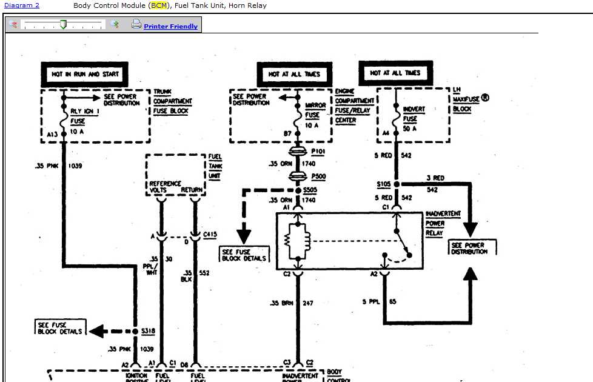Click the 'TRUNK COMPARTMENT FUSE BLOCK' label
Screen dimensions: 593x382
click(172, 101)
